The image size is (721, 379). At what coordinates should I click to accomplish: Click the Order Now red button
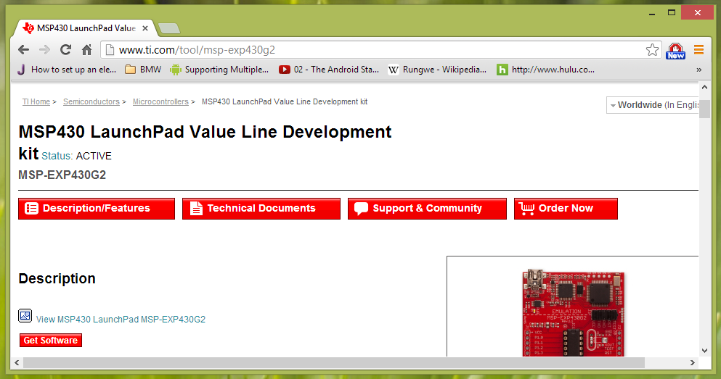[566, 209]
